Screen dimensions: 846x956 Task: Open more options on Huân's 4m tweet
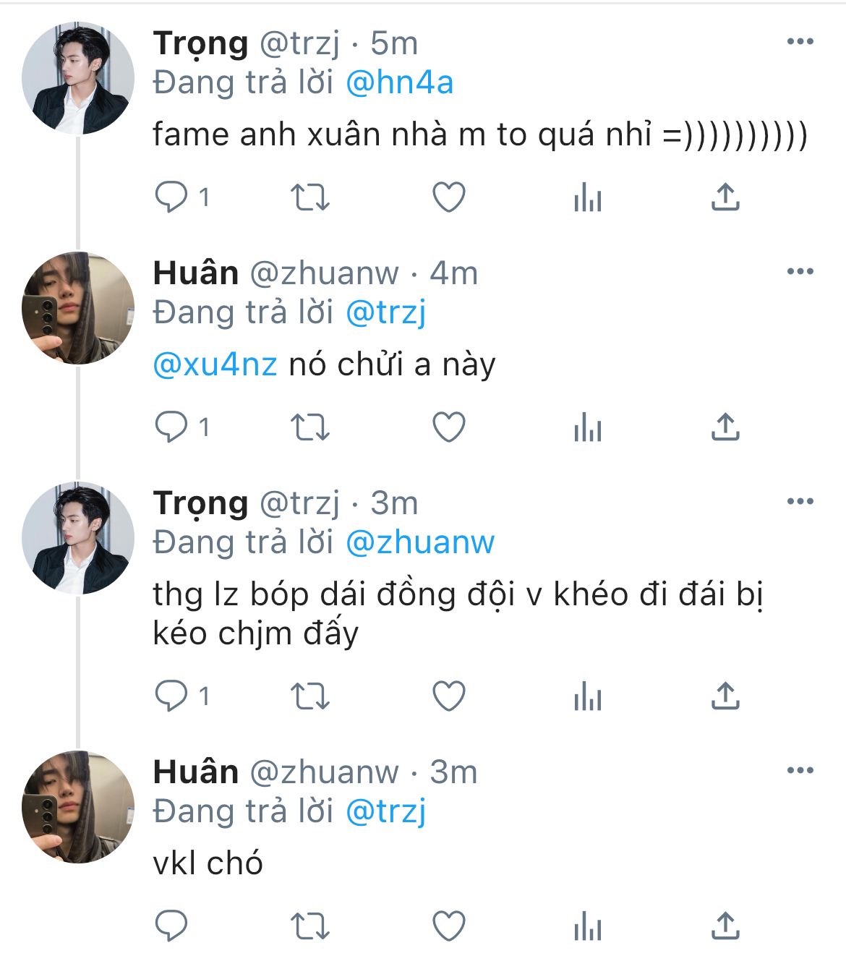coord(800,272)
